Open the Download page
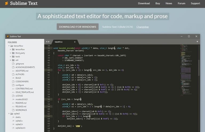 tap(144, 3)
